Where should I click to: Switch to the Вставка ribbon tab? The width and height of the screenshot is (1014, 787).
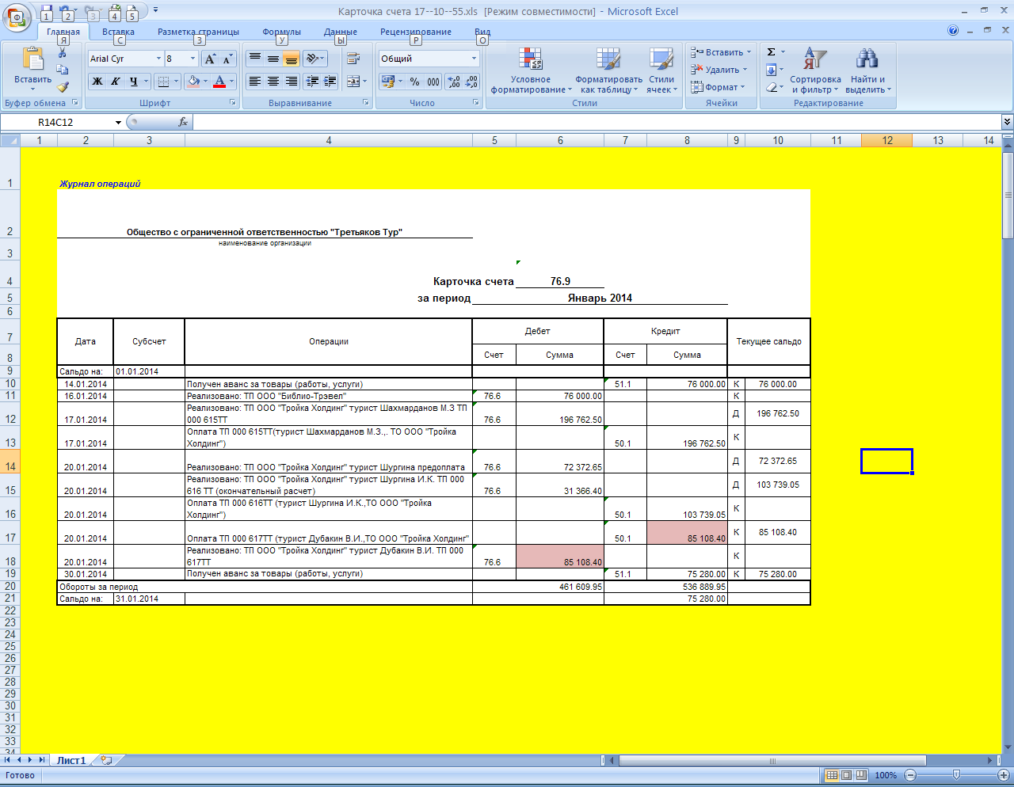pos(118,32)
